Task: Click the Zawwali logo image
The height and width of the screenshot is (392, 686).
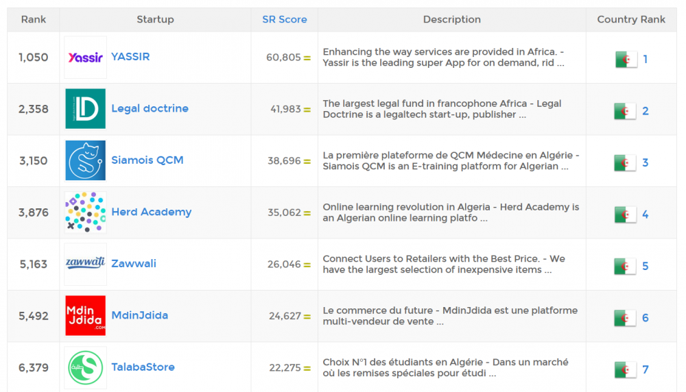Action: 85,264
